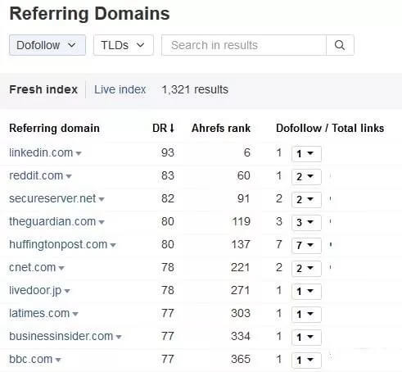Sort by the Ahrefs rank column header
The width and height of the screenshot is (402, 372).
click(221, 128)
